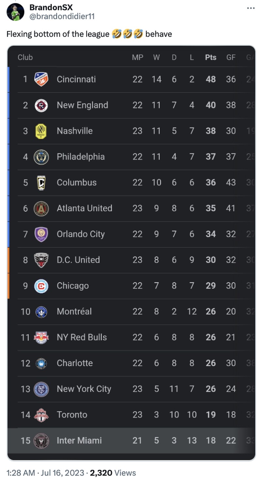The image size is (261, 481).
Task: Open the @brandondidier11 handle link
Action: 62,16
